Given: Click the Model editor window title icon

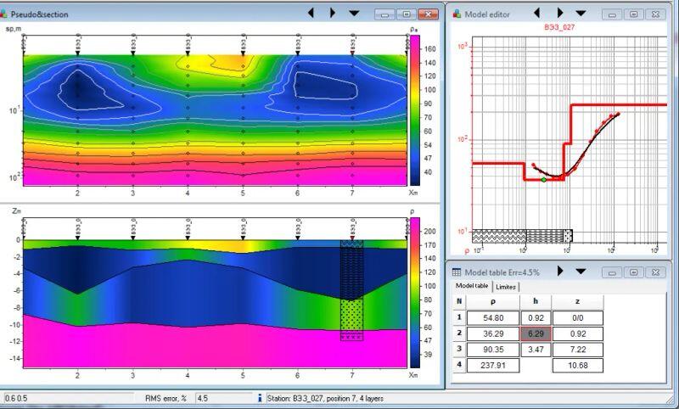Looking at the screenshot, I should coord(457,14).
